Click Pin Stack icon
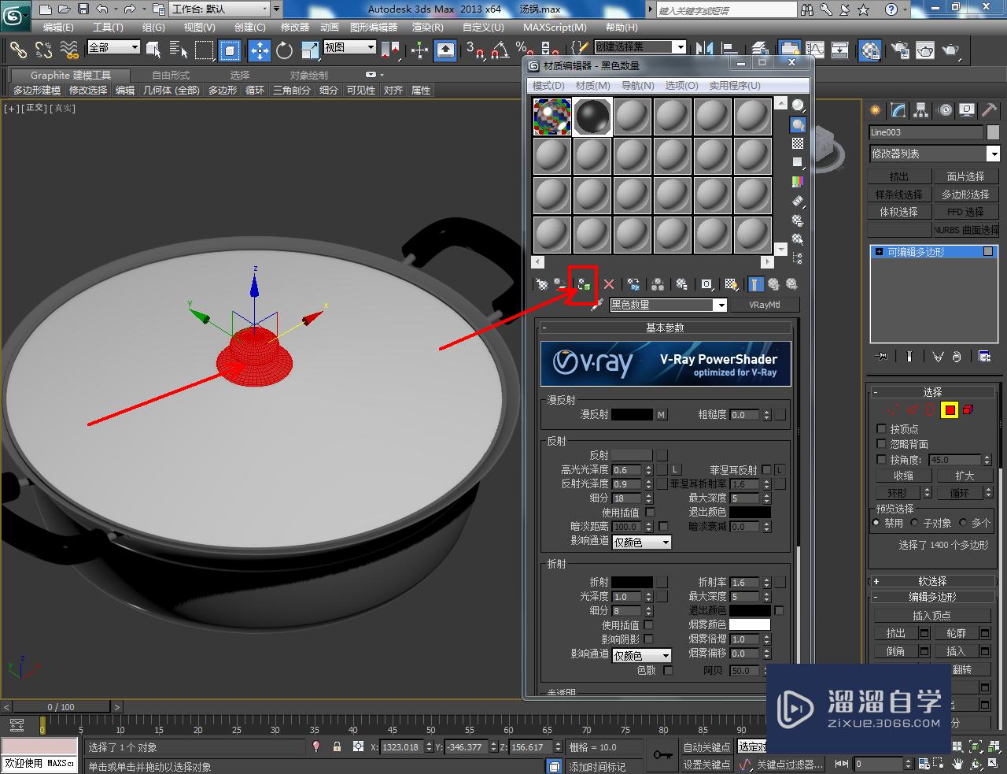 pos(882,357)
